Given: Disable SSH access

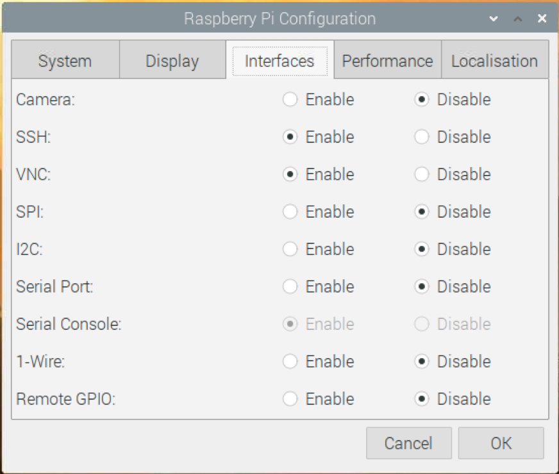Looking at the screenshot, I should coord(422,136).
